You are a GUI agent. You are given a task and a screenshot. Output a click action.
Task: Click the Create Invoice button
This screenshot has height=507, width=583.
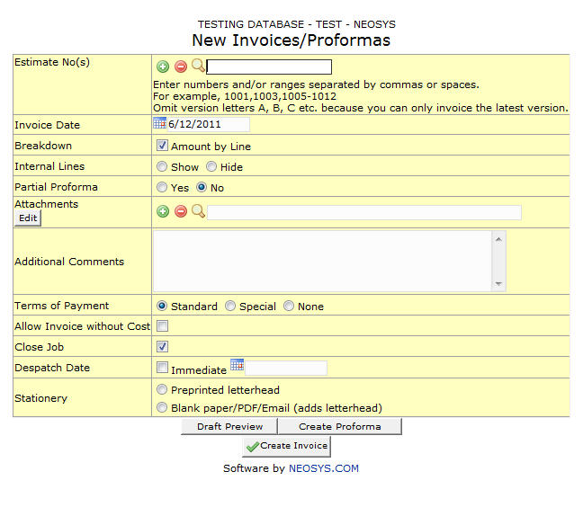click(286, 446)
